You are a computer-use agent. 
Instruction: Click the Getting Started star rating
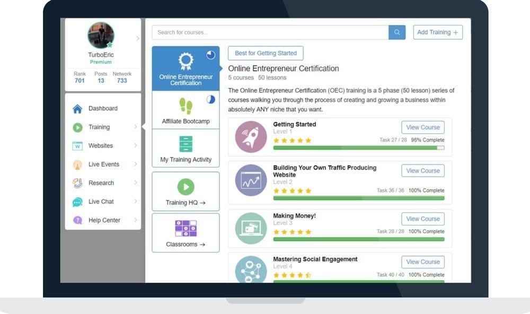[292, 141]
